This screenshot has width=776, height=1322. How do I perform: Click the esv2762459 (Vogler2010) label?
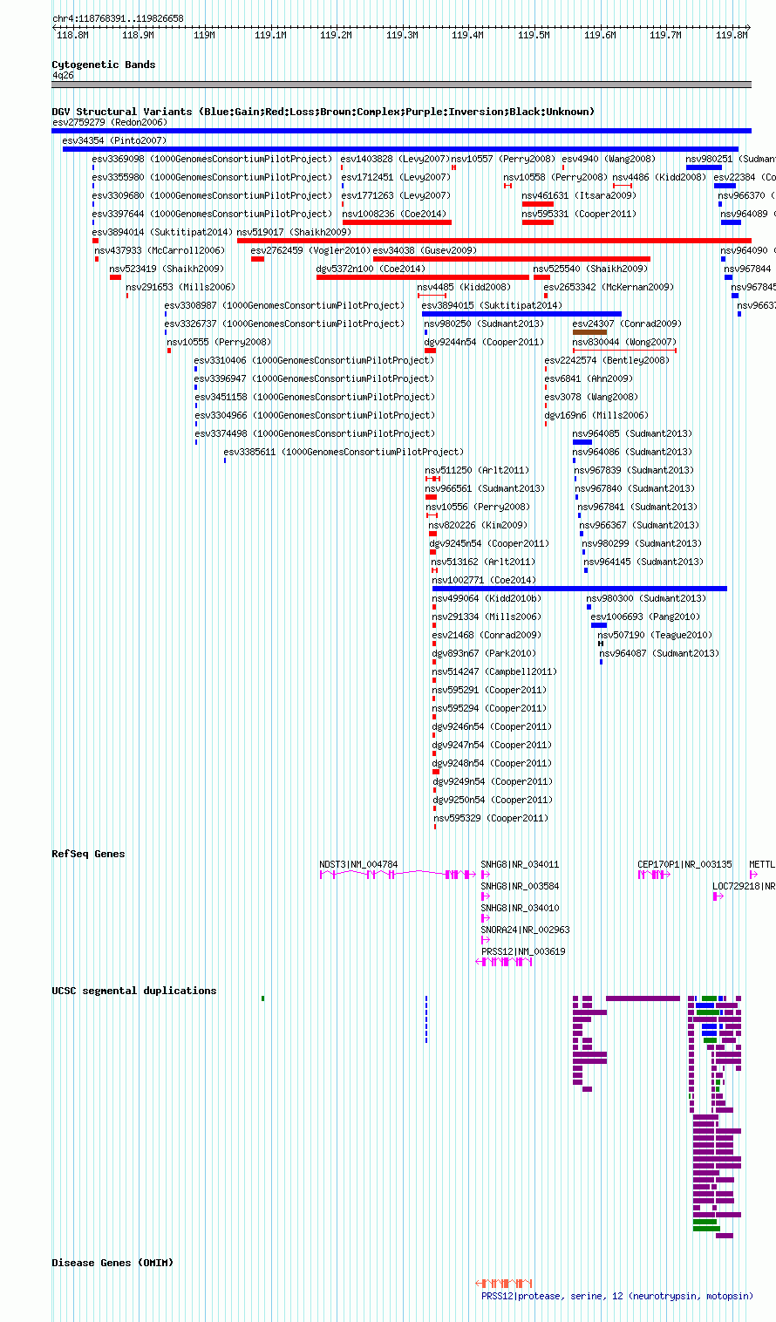[310, 250]
